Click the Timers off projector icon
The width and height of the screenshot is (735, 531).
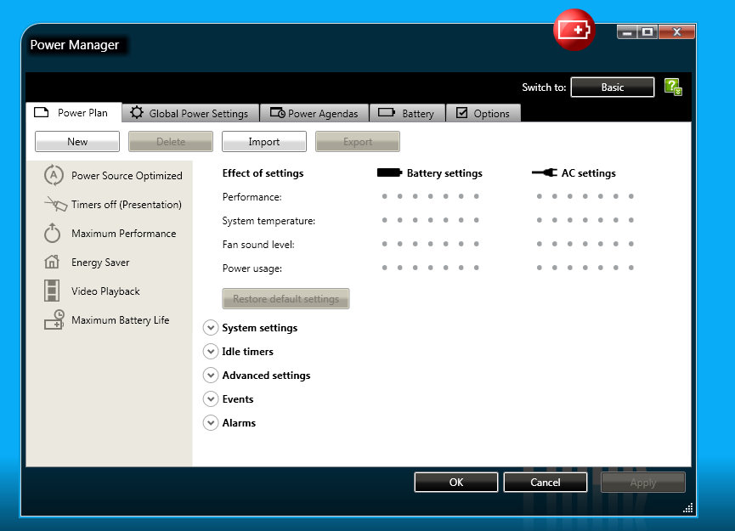tap(55, 205)
